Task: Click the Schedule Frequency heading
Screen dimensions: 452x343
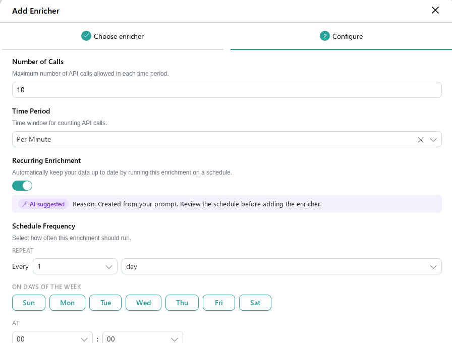Action: (44, 226)
